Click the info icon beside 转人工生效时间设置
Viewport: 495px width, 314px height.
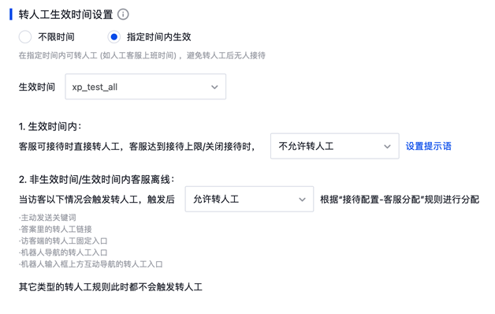point(123,14)
